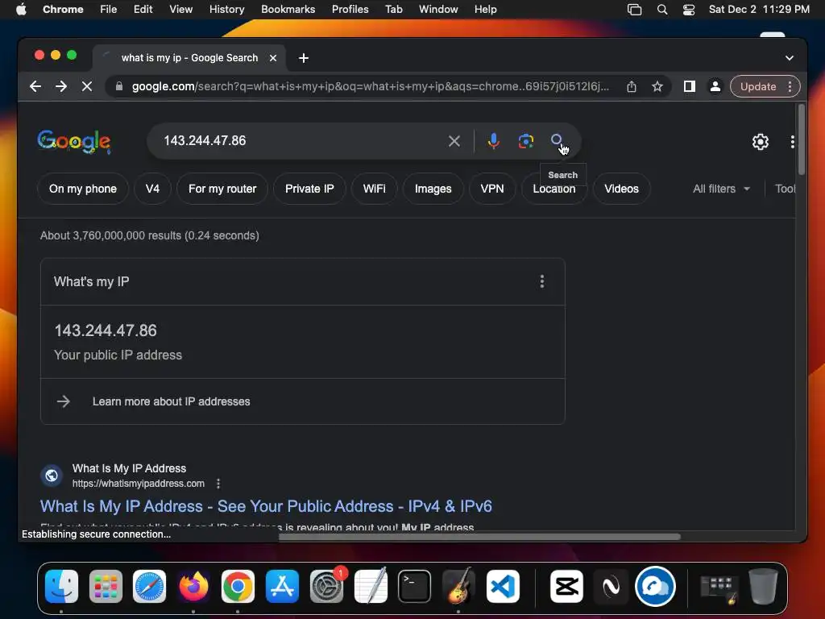825x619 pixels.
Task: Click the Update button in Chrome
Action: (758, 86)
